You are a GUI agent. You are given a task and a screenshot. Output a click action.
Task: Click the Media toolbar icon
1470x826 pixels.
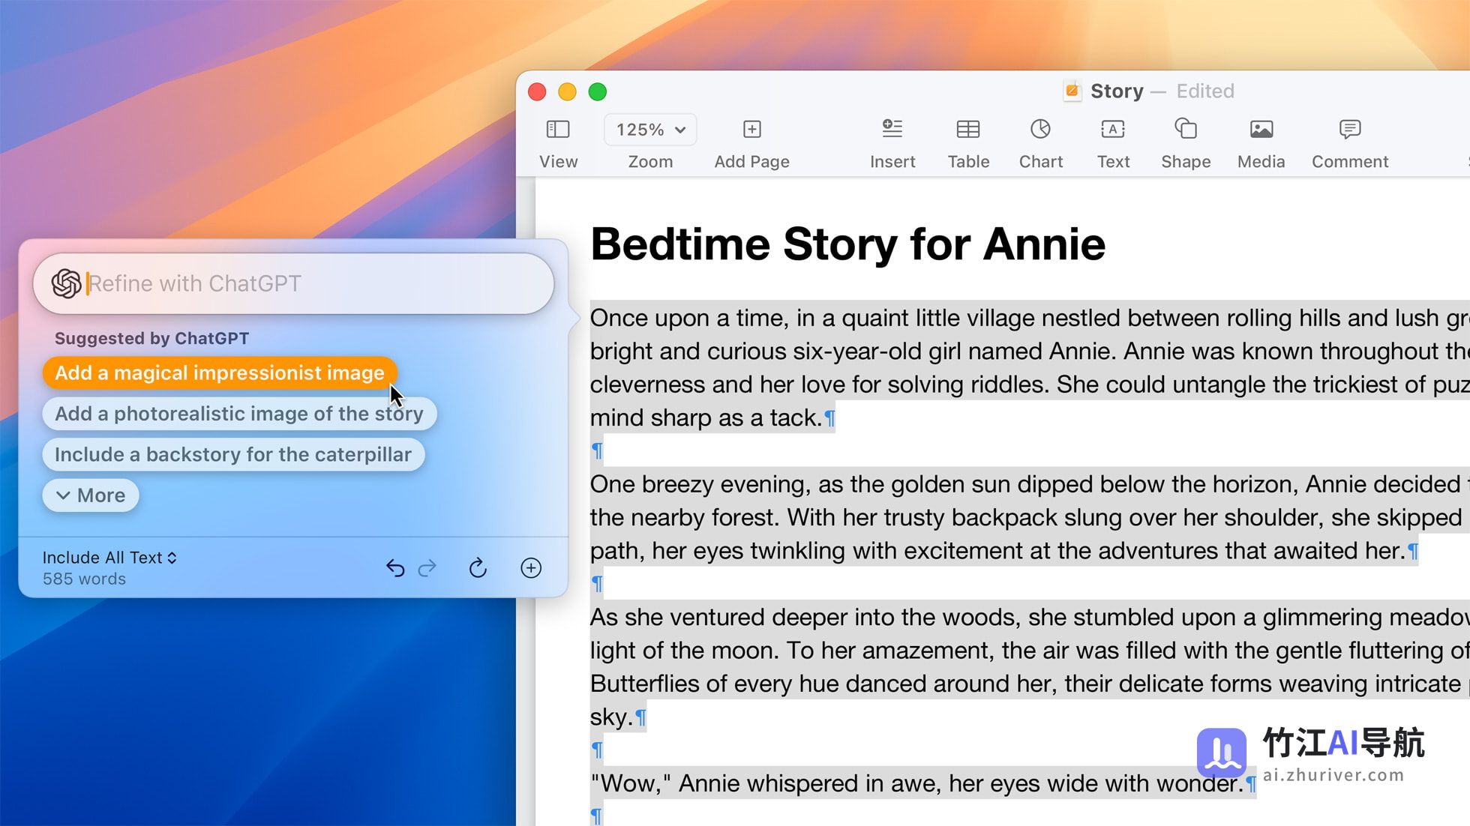point(1261,129)
